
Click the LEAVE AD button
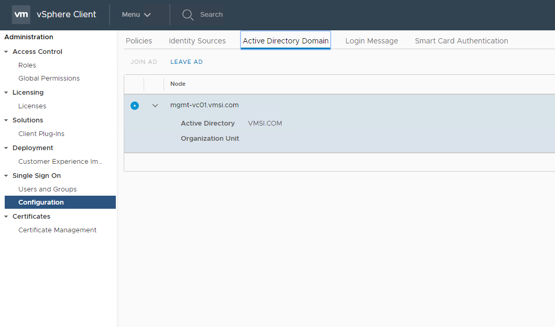click(x=187, y=62)
